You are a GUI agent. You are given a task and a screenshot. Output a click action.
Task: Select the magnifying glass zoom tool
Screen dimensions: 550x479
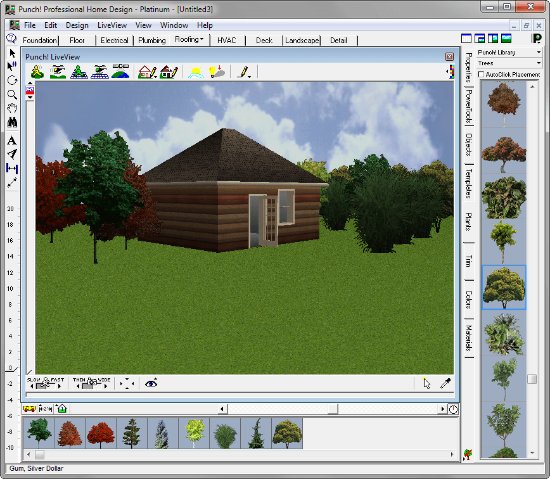pos(12,94)
